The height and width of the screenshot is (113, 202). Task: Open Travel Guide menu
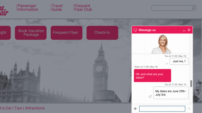pyautogui.click(x=57, y=7)
